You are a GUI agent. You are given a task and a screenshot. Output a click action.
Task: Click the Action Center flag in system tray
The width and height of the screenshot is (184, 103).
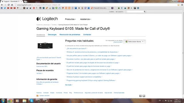pyautogui.click(x=166, y=101)
